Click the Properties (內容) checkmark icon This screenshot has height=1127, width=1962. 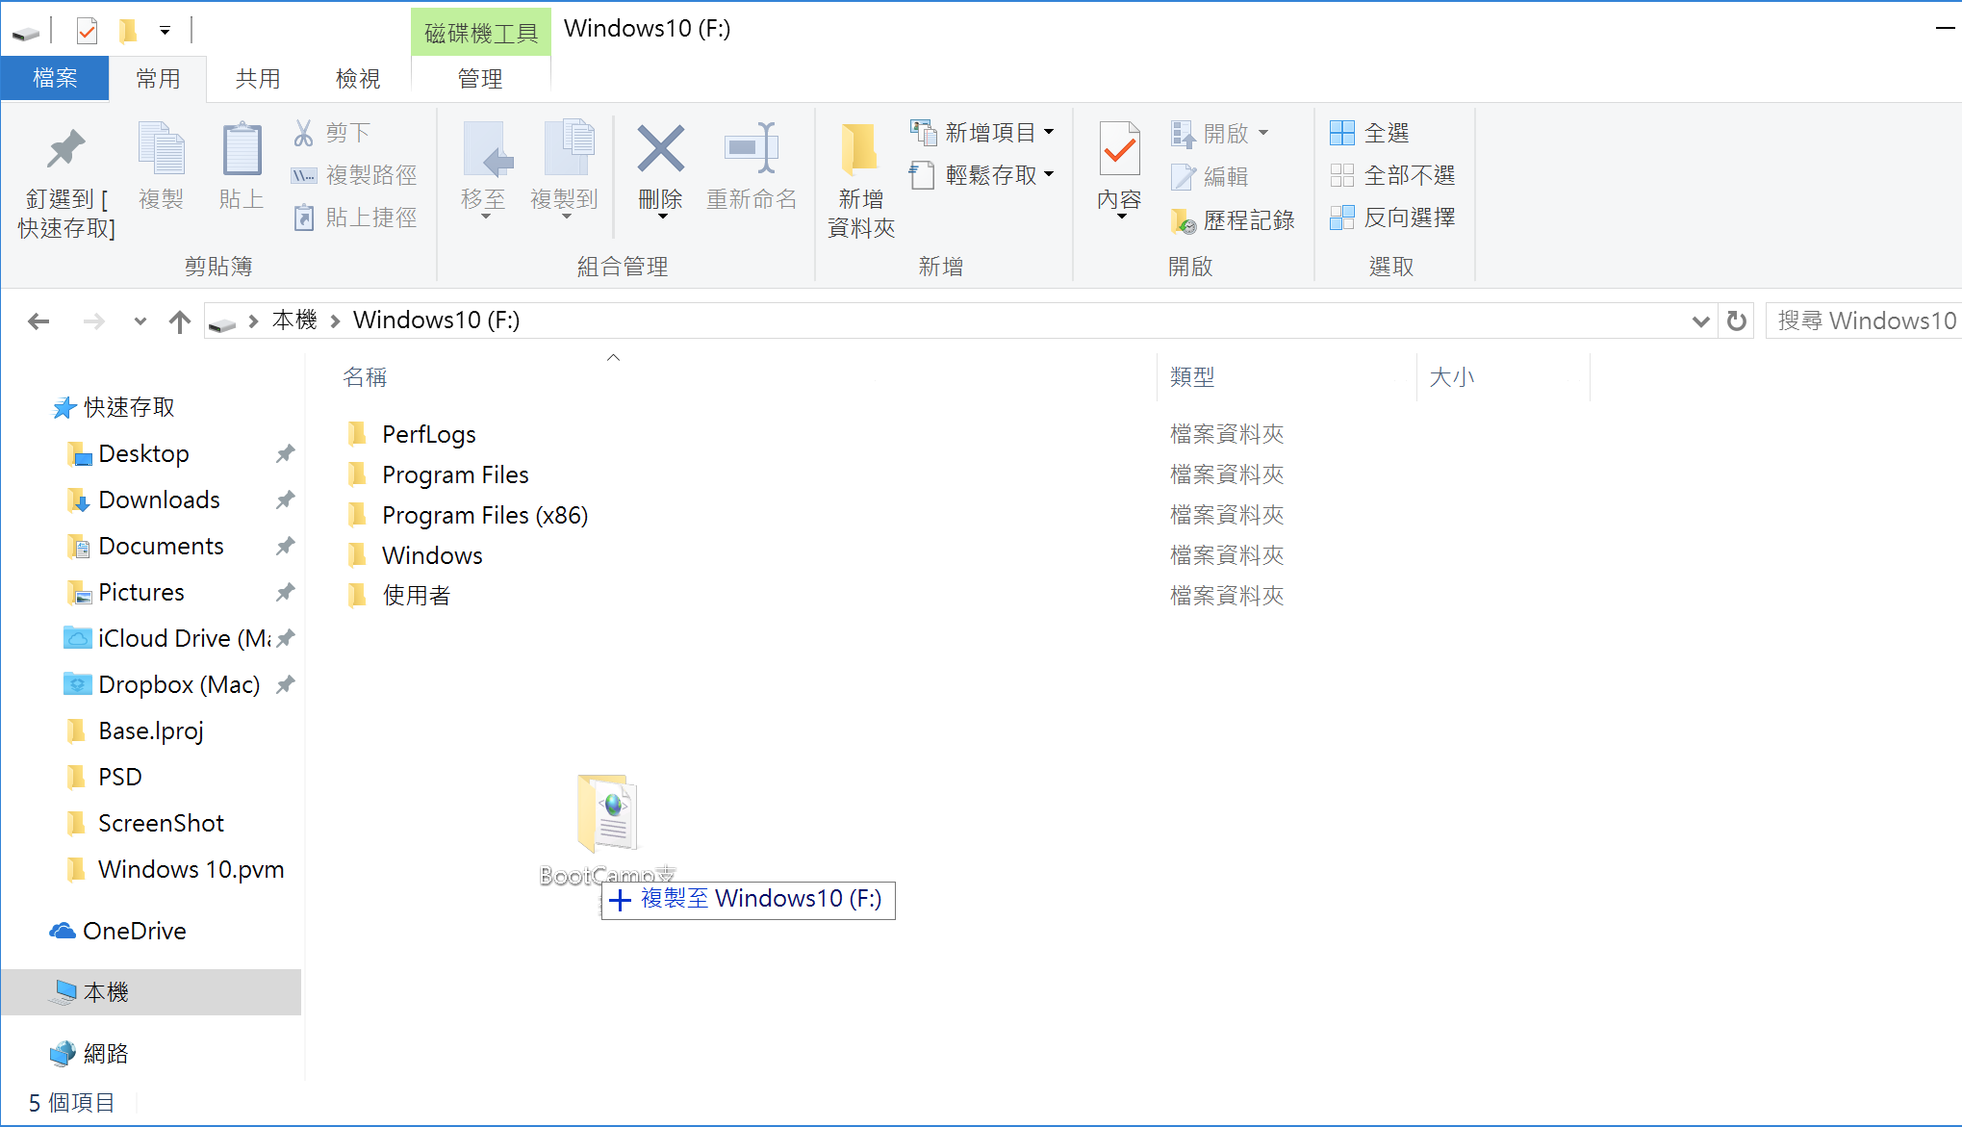1119,149
